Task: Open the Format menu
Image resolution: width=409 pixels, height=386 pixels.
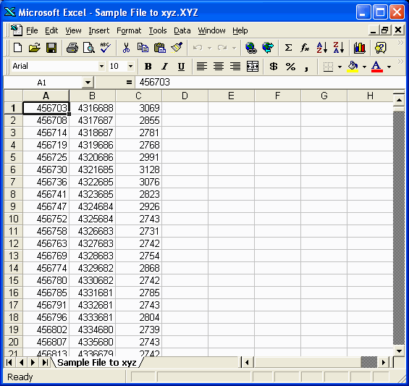Action: (129, 30)
